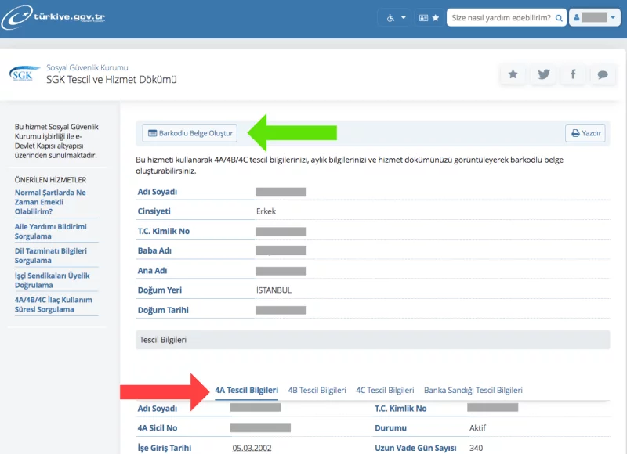Click the Barkodlu Belge Oluştur button
627x454 pixels.
pos(190,133)
